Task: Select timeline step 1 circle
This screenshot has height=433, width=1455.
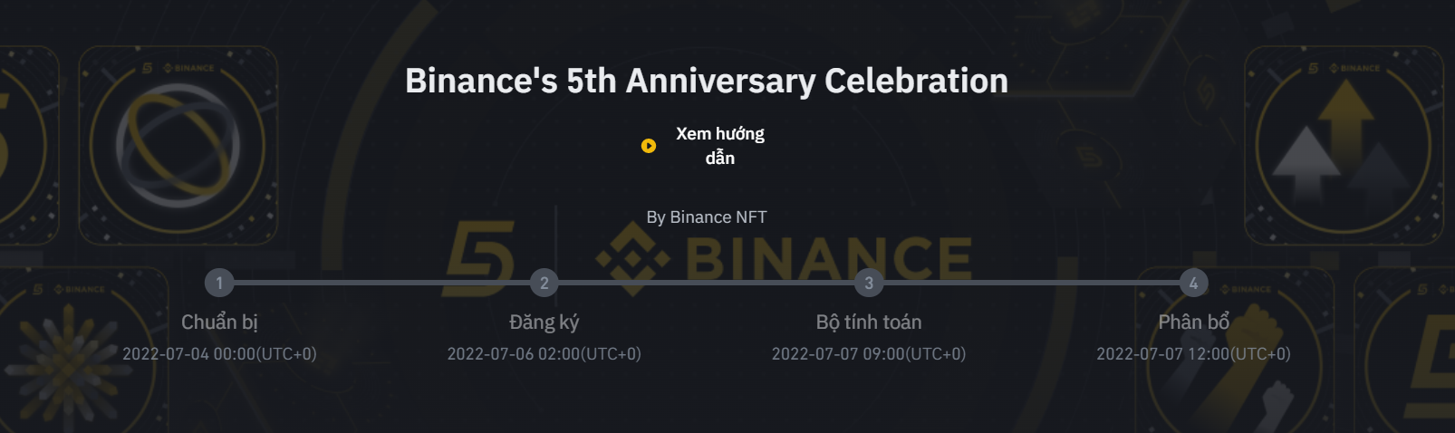Action: pyautogui.click(x=219, y=283)
